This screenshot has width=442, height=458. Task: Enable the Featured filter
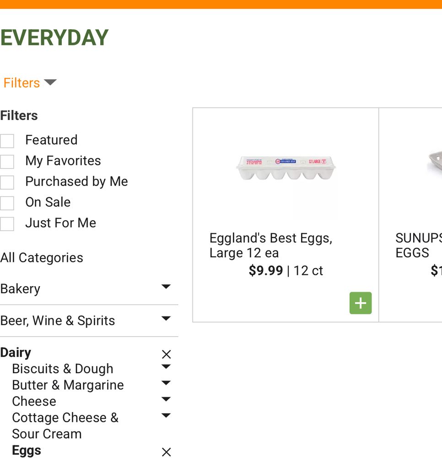coord(7,141)
